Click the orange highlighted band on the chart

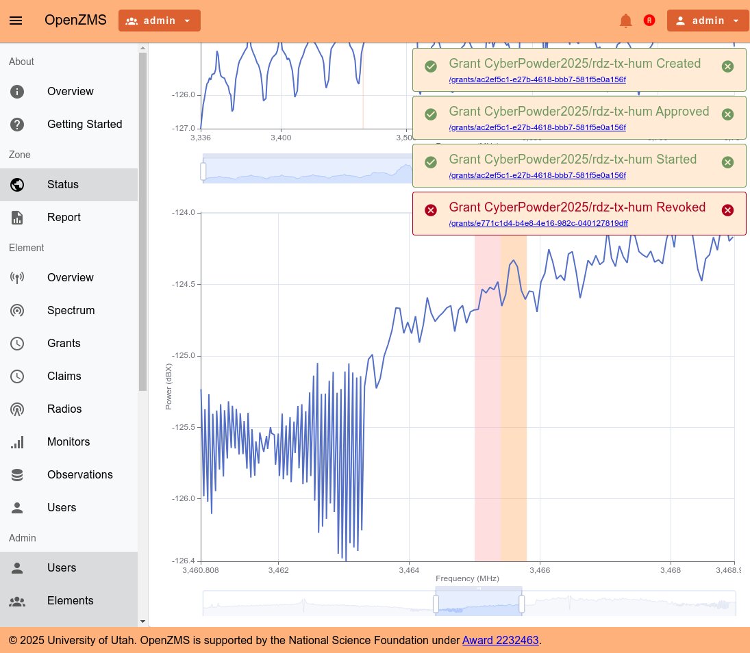pyautogui.click(x=514, y=397)
